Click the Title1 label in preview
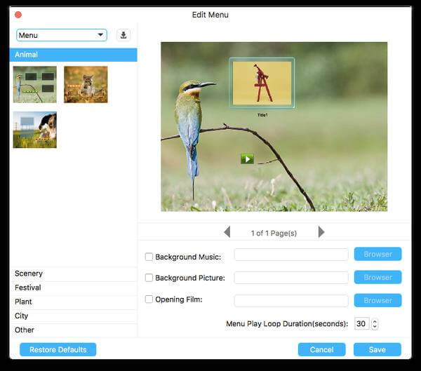Viewport: 421px width, 371px height. pyautogui.click(x=262, y=115)
